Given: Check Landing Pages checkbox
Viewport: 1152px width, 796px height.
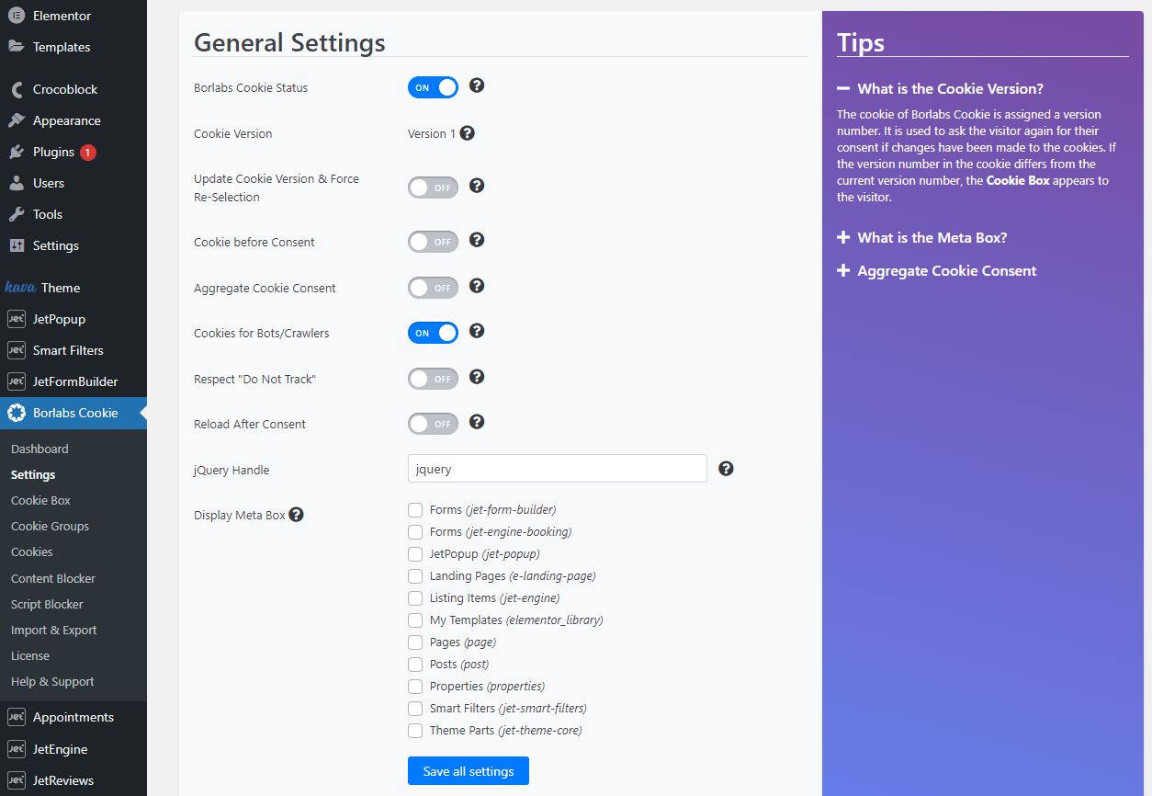Looking at the screenshot, I should pos(415,576).
